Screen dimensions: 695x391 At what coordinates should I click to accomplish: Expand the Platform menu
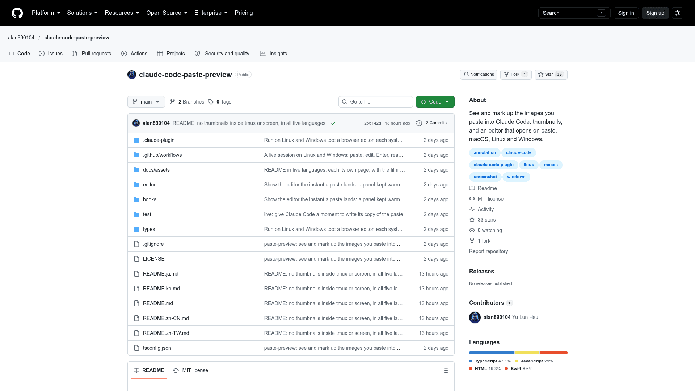(46, 13)
